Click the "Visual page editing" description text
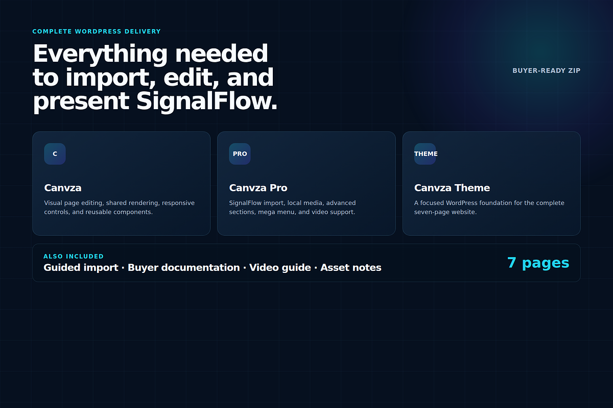 point(120,208)
